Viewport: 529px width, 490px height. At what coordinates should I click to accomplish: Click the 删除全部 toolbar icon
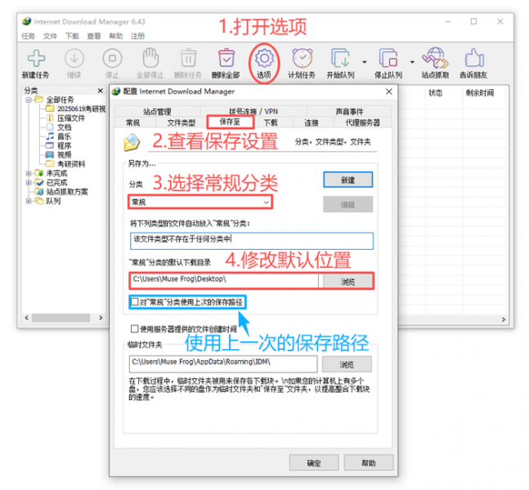226,58
